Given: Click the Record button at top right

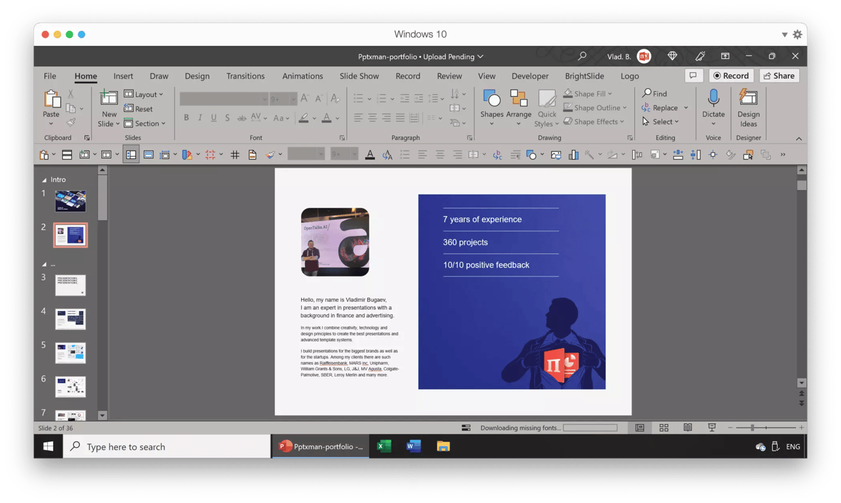Looking at the screenshot, I should pyautogui.click(x=730, y=76).
